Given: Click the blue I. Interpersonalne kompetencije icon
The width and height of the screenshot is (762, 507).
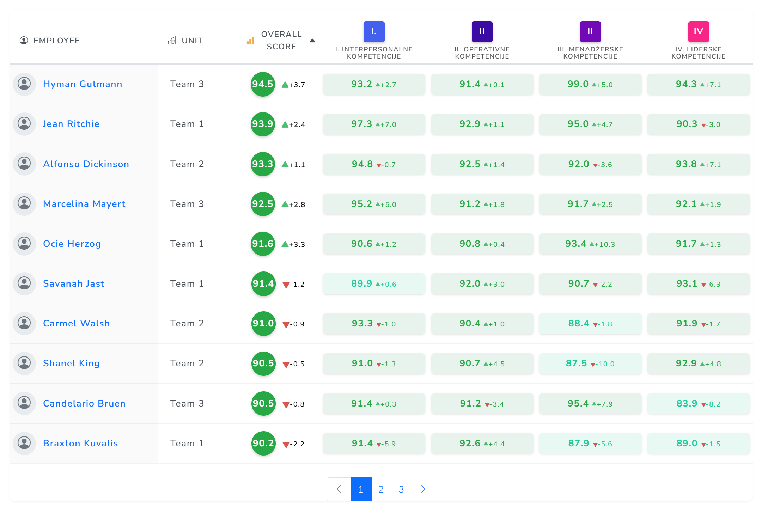Looking at the screenshot, I should 374,31.
